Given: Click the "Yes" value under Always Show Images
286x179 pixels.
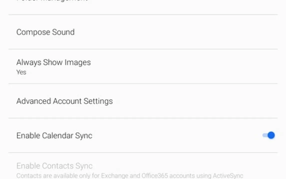Looking at the screenshot, I should [x=21, y=72].
